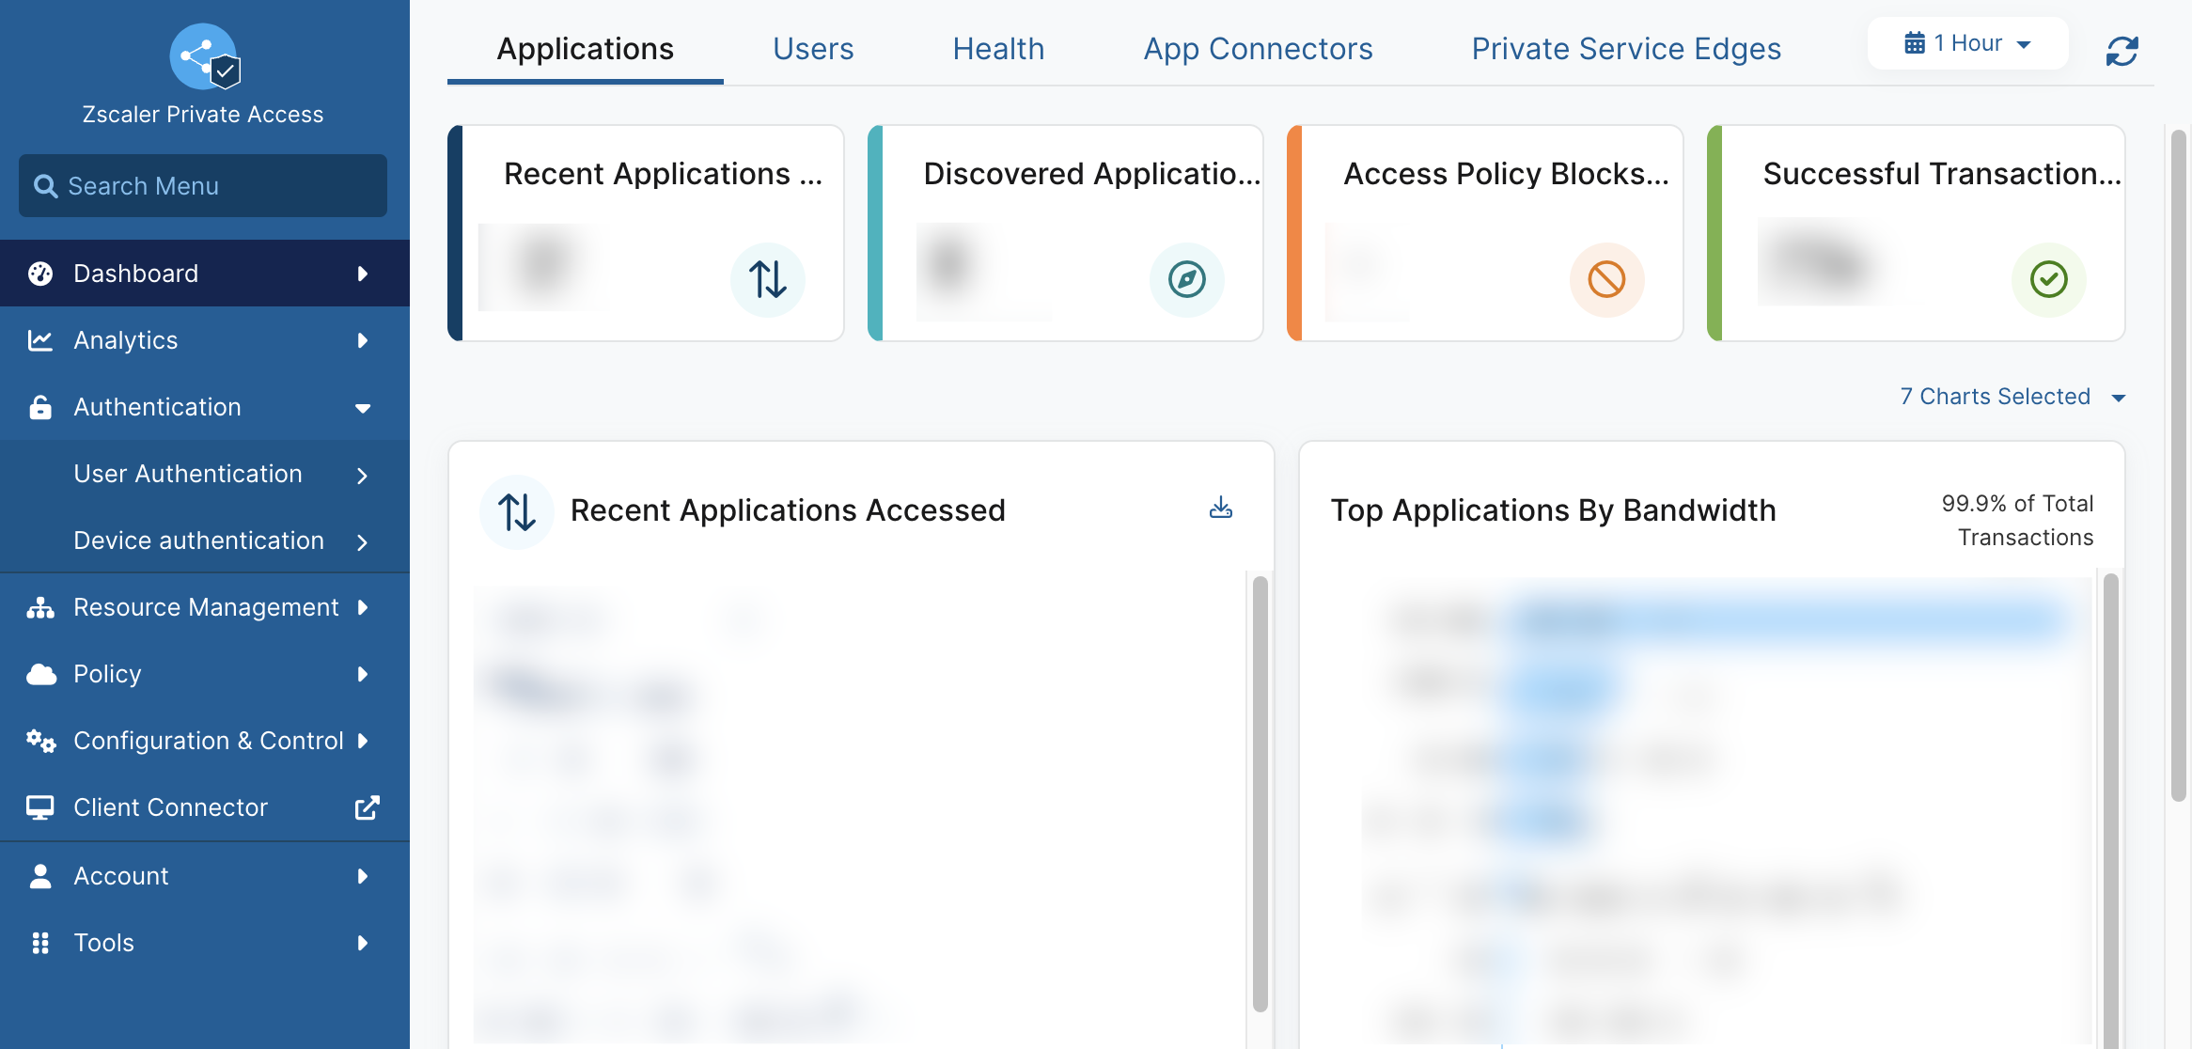Click the Dashboard gauge icon
The image size is (2192, 1049).
pos(40,274)
